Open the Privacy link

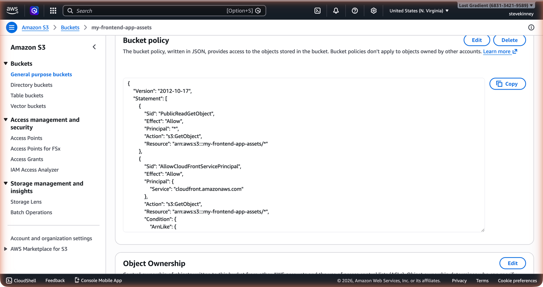coord(459,281)
